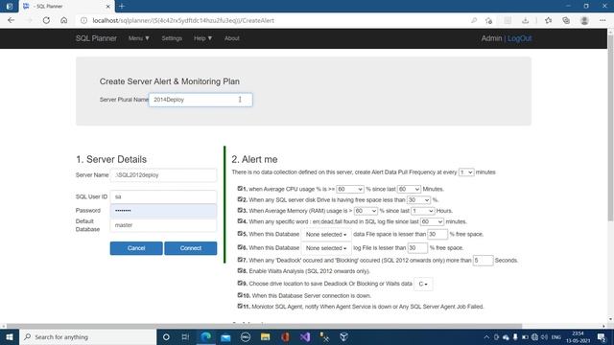Switch to Microsoft Edge on the taskbar
This screenshot has width=614, height=345.
(x=205, y=336)
